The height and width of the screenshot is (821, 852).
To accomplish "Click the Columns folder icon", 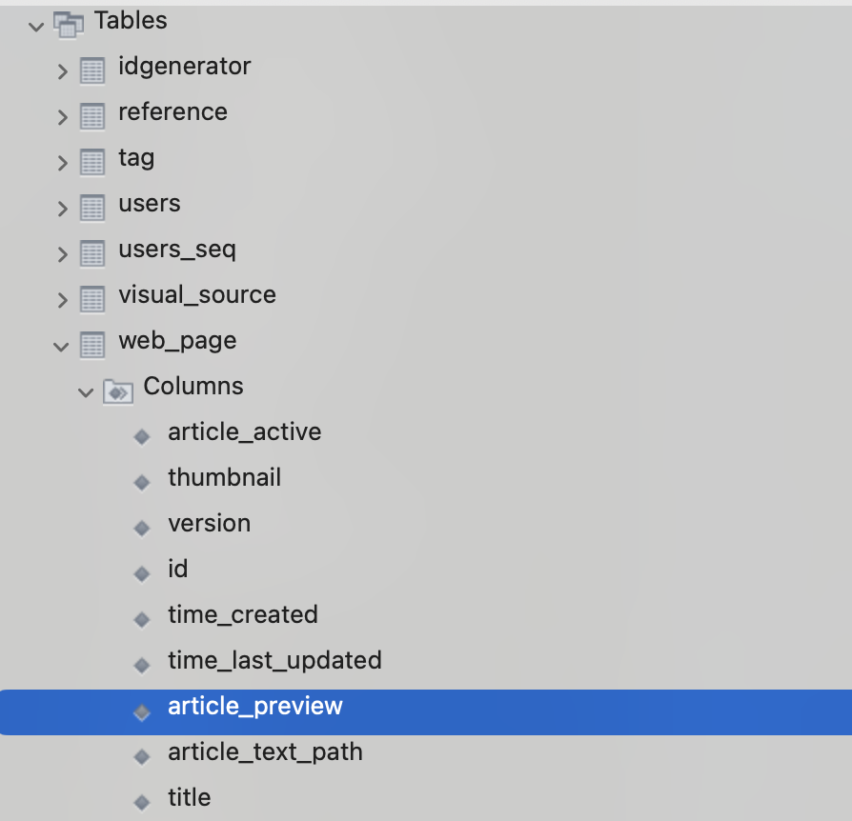I will click(118, 391).
